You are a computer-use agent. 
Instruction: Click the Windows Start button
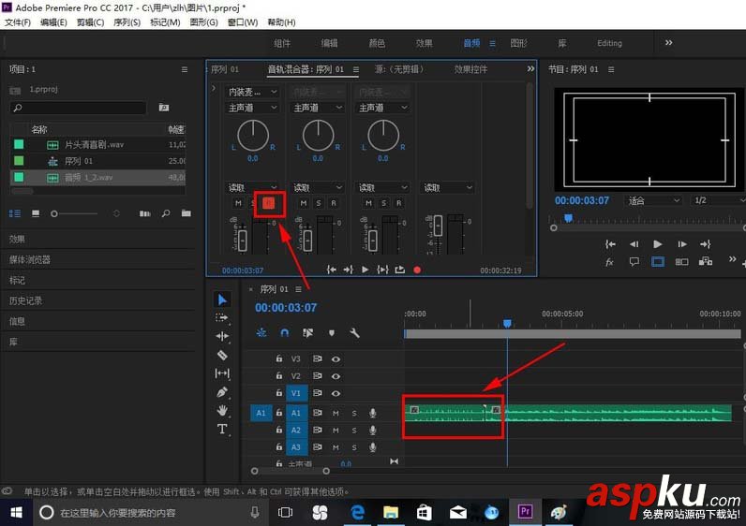pyautogui.click(x=16, y=512)
